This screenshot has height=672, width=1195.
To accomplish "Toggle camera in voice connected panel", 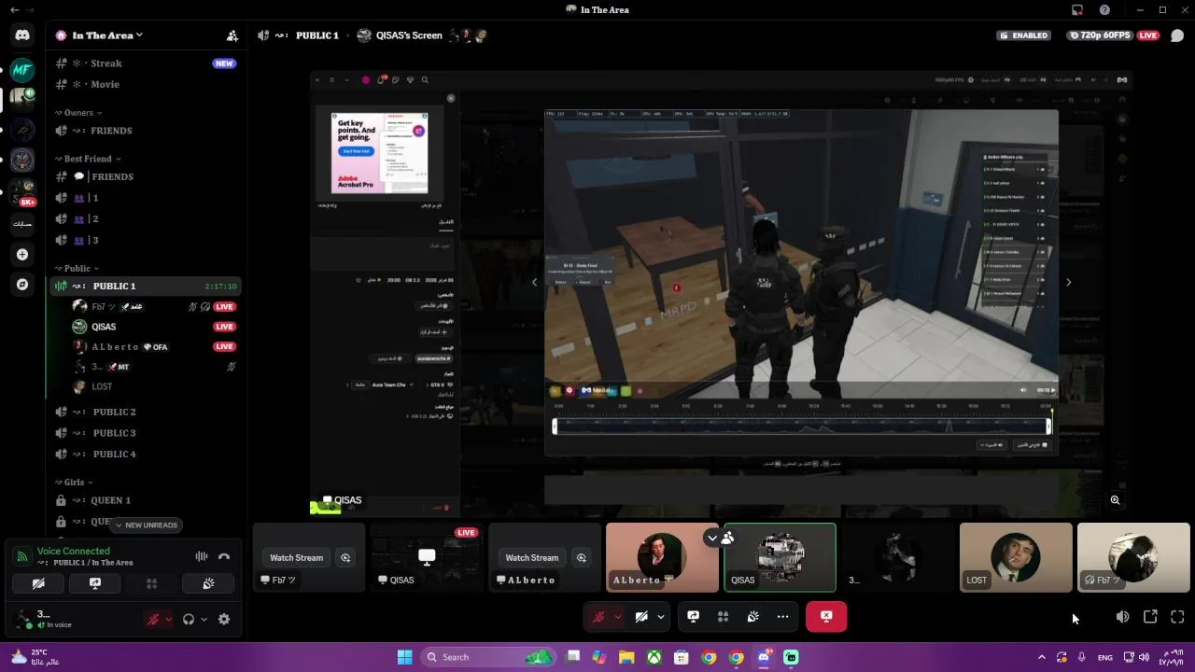I will pos(38,583).
